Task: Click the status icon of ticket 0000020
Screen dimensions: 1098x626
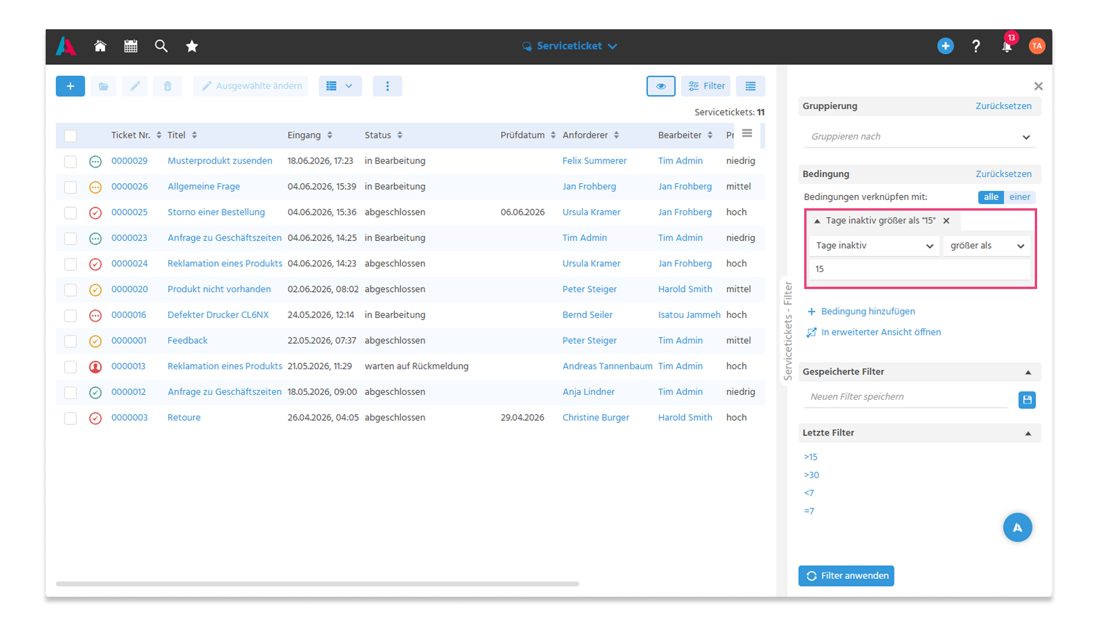Action: [x=95, y=290]
